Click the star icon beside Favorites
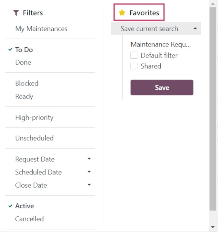The image size is (218, 232). pos(122,13)
